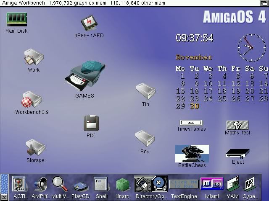Select the highlighted date 30 in calendar
This screenshot has width=269, height=201.
[x=194, y=106]
